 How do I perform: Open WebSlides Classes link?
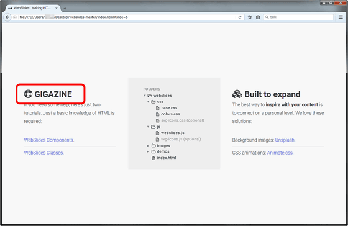43,153
